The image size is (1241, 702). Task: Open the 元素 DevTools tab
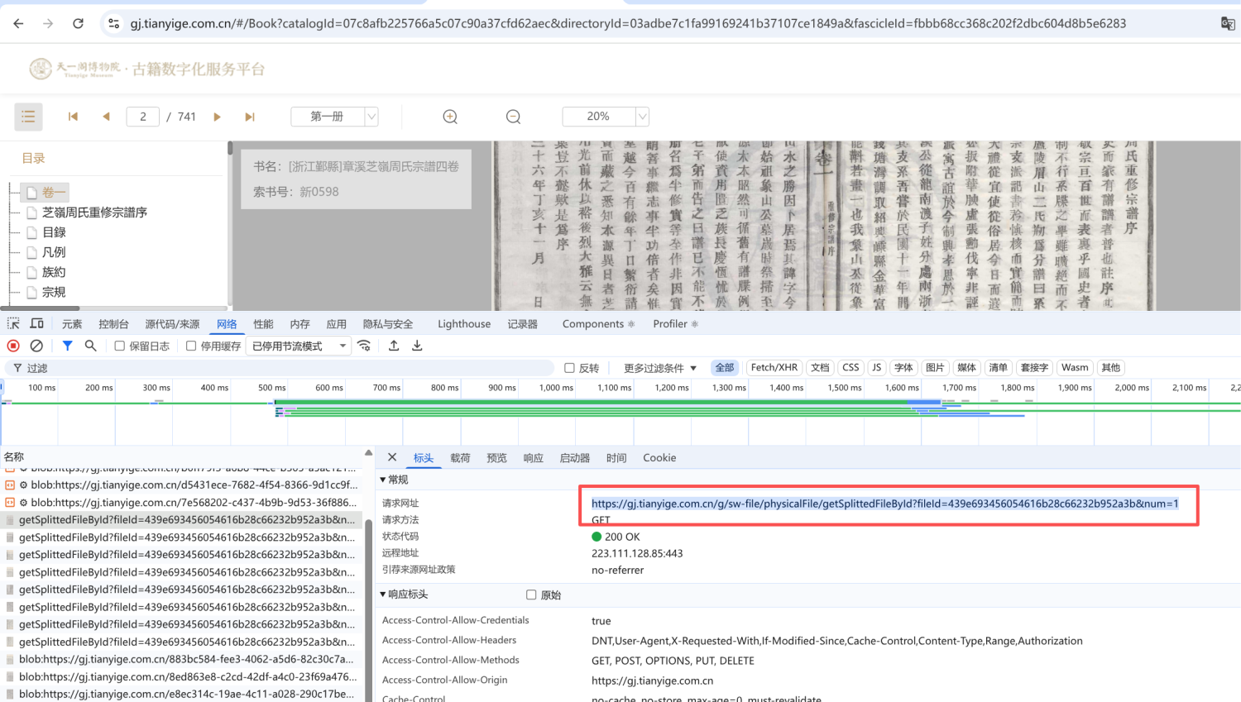coord(72,323)
